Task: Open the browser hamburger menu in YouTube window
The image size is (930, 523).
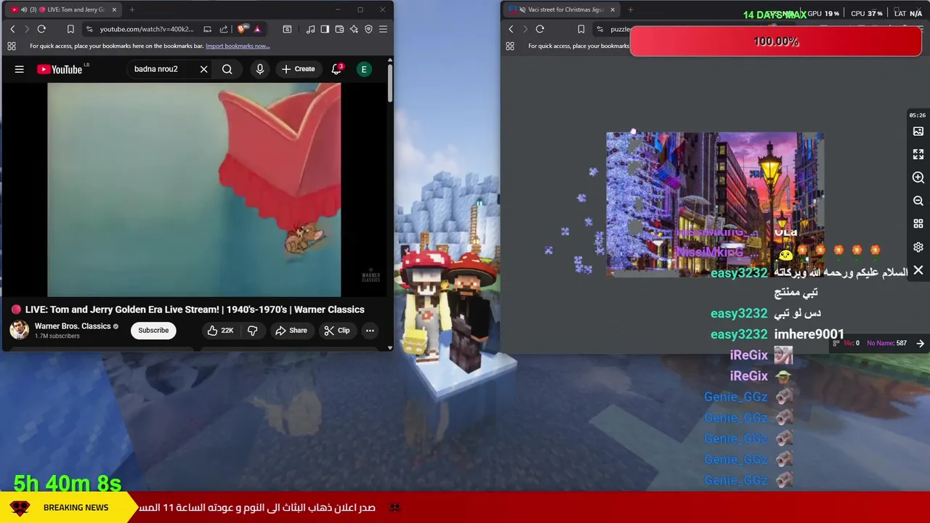Action: (x=383, y=29)
